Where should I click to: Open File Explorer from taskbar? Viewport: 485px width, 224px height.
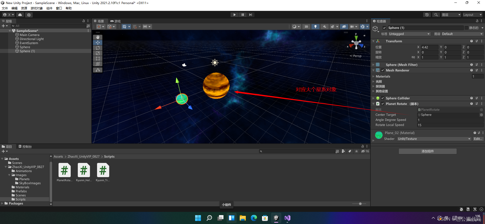[x=242, y=218]
